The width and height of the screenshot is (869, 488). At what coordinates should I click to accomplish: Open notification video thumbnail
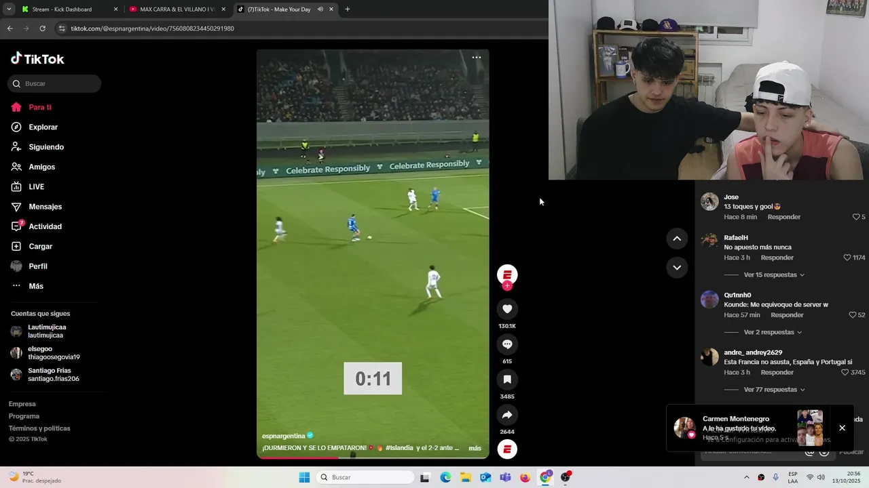tap(810, 428)
